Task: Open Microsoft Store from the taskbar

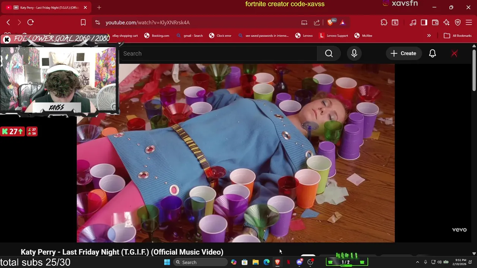Action: tap(244, 262)
